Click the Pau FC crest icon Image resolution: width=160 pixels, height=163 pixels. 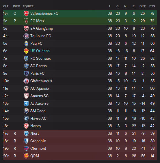(x=26, y=44)
